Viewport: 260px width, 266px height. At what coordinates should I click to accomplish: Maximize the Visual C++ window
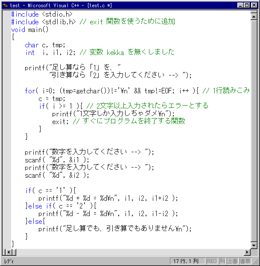point(247,5)
